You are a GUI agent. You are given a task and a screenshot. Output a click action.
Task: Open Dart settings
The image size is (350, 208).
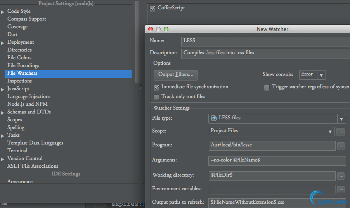click(12, 34)
